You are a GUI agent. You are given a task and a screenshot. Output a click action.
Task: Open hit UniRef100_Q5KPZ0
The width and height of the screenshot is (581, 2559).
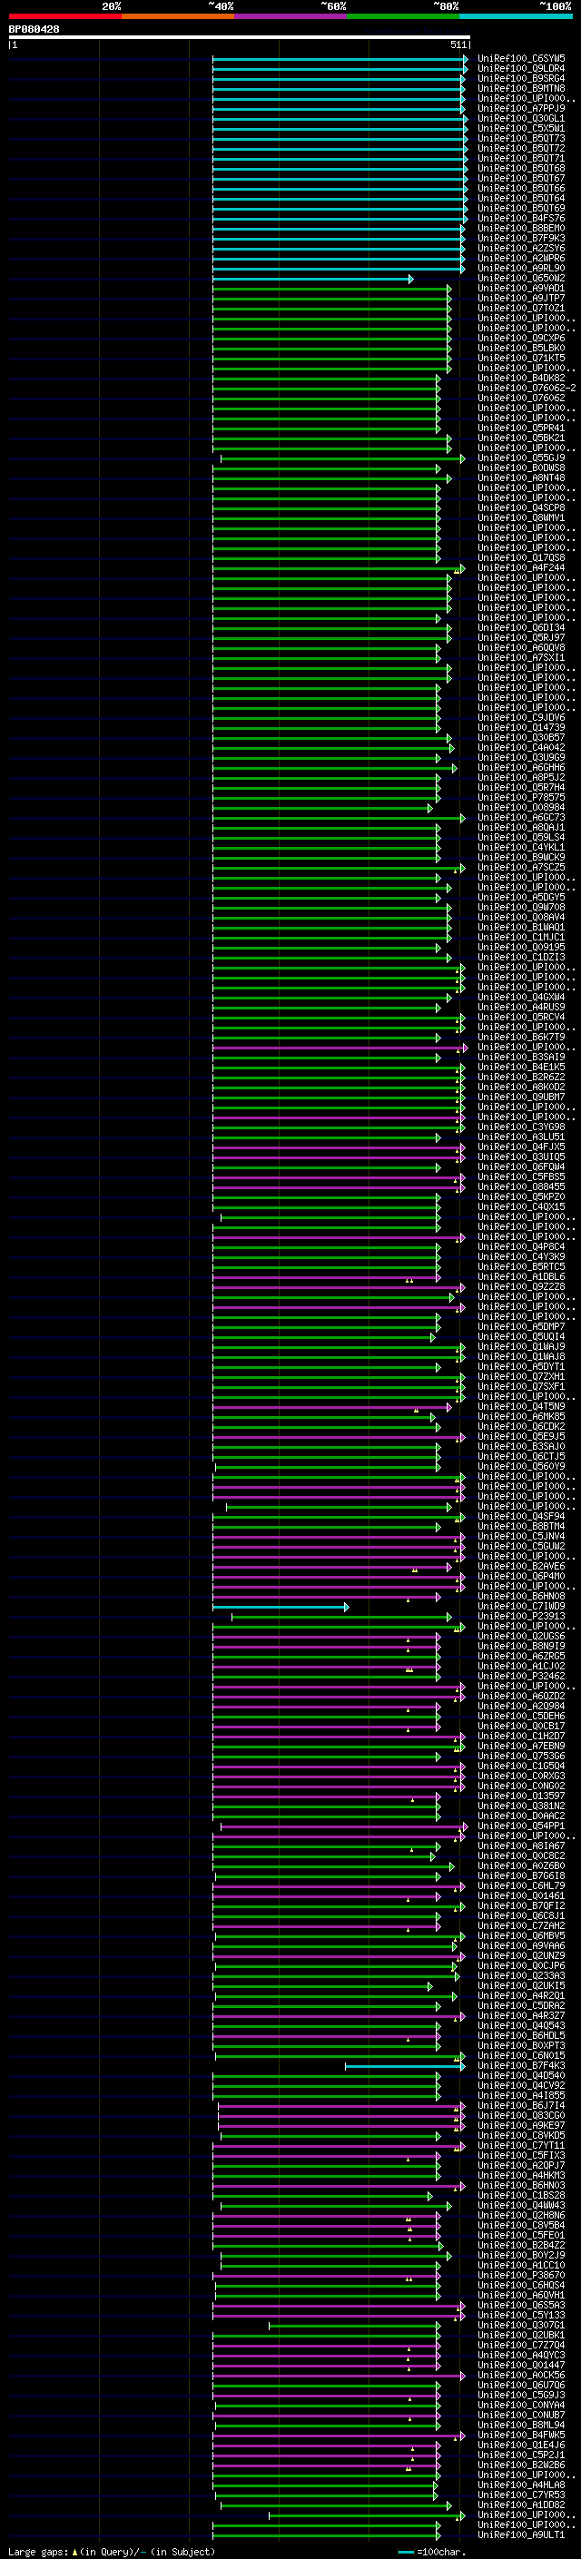(x=521, y=1196)
